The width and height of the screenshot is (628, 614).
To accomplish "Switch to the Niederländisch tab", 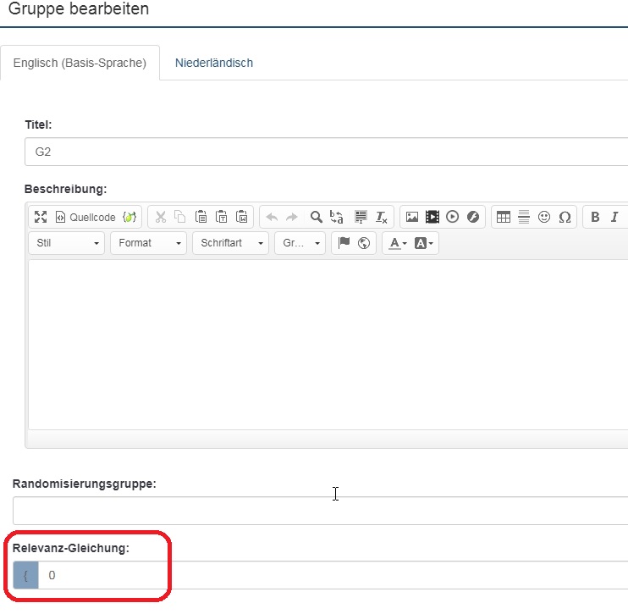I will point(214,63).
